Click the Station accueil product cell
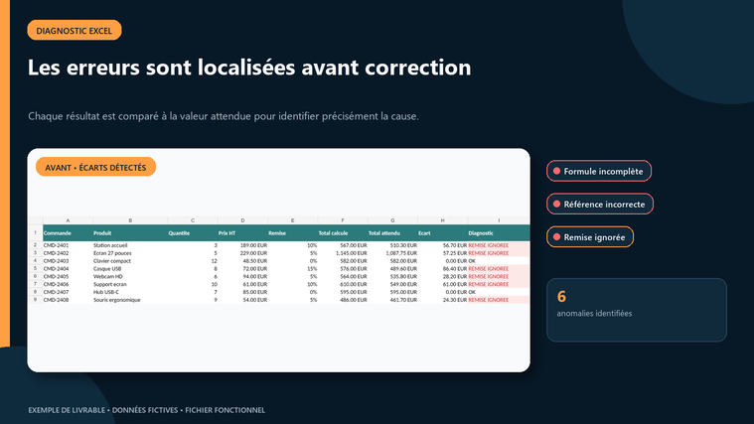Viewport: 754px width, 424px height. pos(130,245)
